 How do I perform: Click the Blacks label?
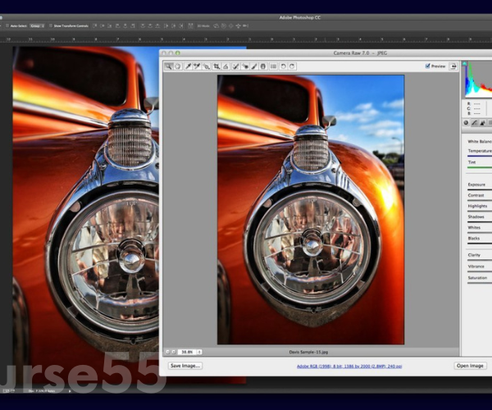pos(473,239)
